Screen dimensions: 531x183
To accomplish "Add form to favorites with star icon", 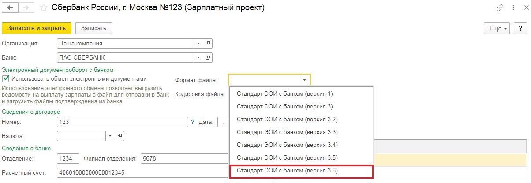I will click(43, 8).
